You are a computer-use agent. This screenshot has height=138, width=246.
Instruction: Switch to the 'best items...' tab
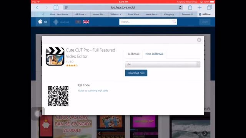[63, 15]
